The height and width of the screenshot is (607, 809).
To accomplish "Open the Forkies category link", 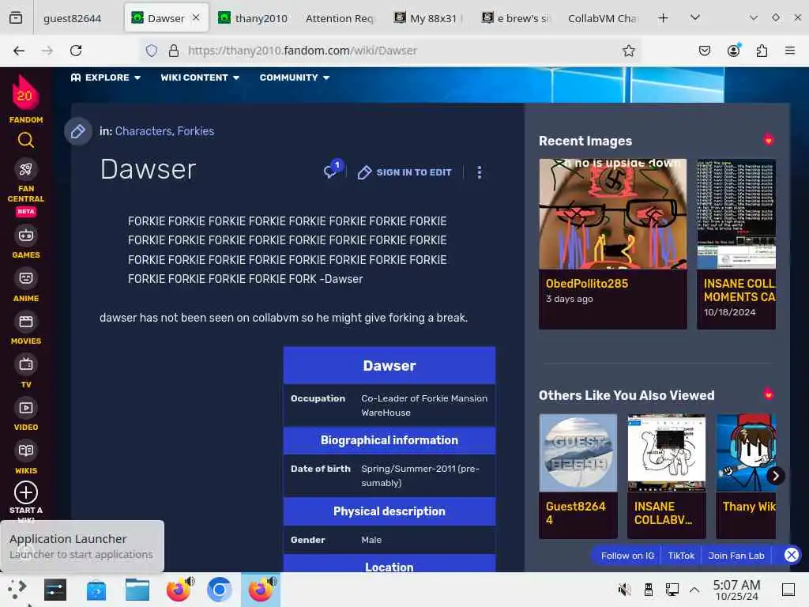I will (196, 131).
